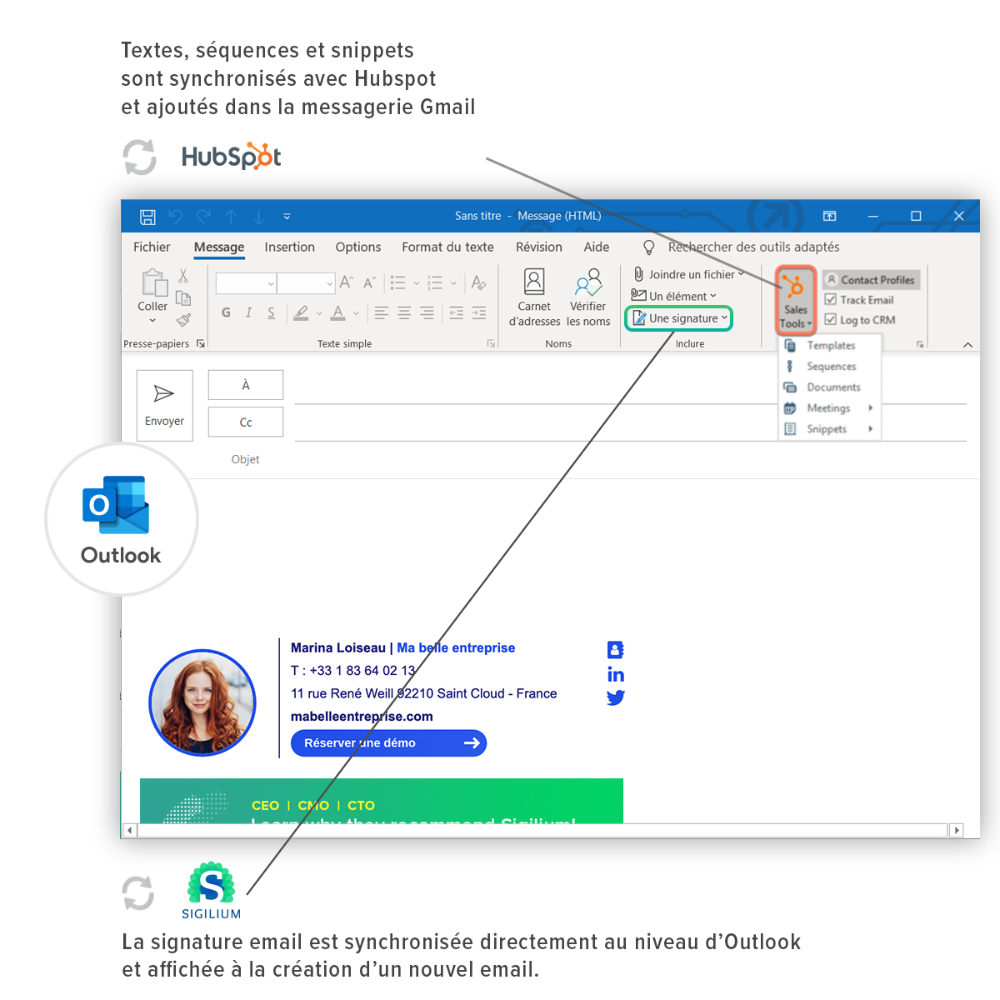Open the bullet list style dropdown
Viewport: 1000px width, 1000px height.
[x=417, y=283]
